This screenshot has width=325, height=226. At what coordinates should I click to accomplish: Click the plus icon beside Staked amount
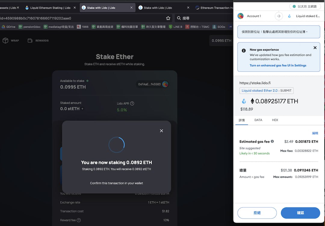coord(82,109)
